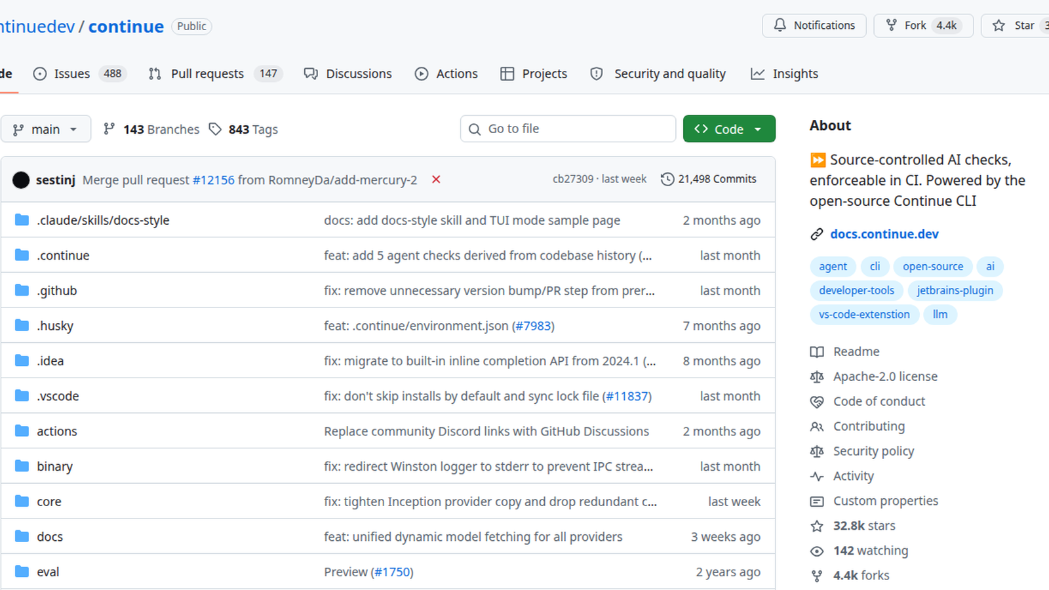The image size is (1049, 590).
Task: View the Insights tab
Action: [785, 73]
